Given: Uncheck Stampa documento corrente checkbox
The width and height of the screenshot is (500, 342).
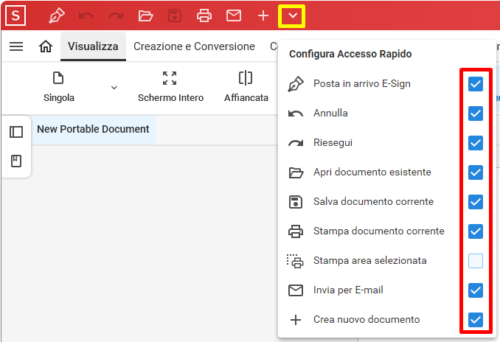Looking at the screenshot, I should point(476,231).
